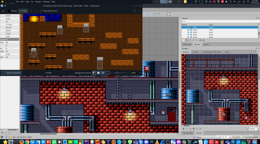Open object properties gear icon
Screen dimensions: 260x144
click(x=204, y=40)
